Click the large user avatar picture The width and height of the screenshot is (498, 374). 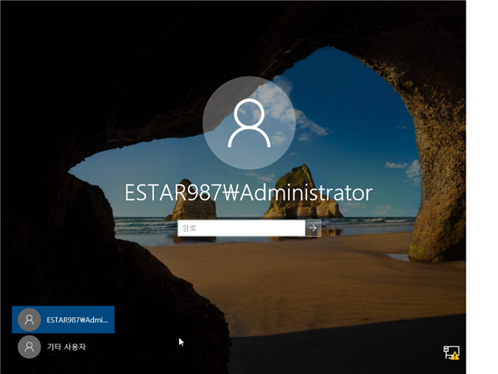pyautogui.click(x=249, y=123)
